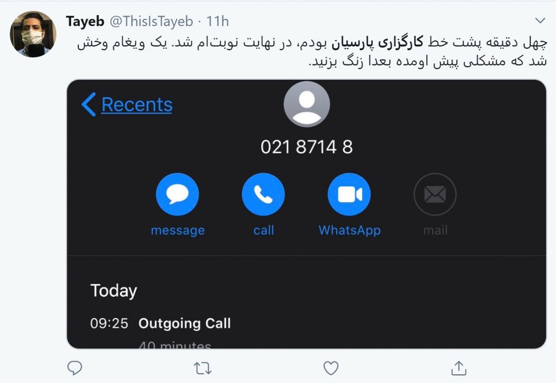Screen dimensions: 556x383
Task: Open the @ThisIsTayeb handle link
Action: click(x=151, y=21)
